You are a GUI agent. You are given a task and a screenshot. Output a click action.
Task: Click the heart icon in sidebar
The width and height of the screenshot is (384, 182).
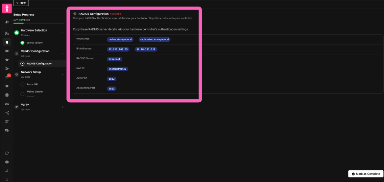(x=7, y=86)
